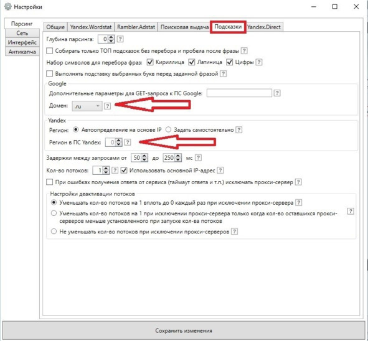Open the Yandex.Direct tab
The image size is (368, 341).
coord(264,27)
